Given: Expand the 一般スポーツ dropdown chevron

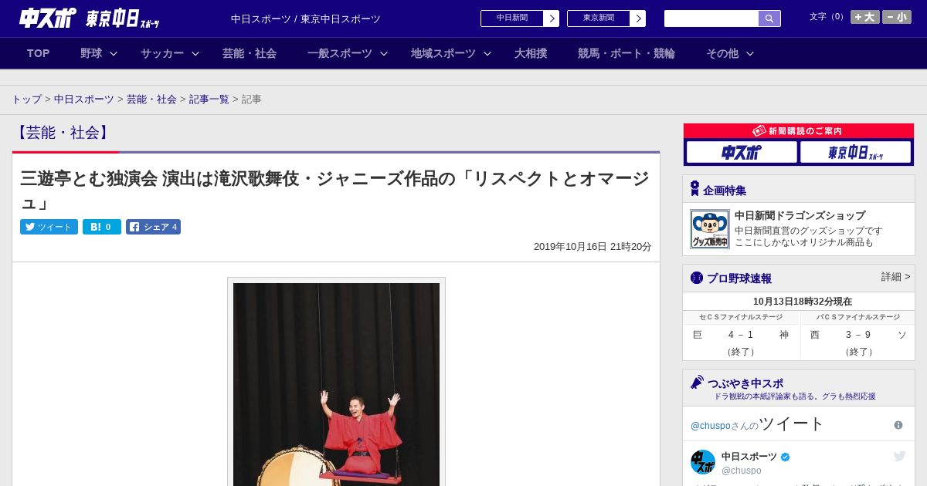Looking at the screenshot, I should (384, 53).
